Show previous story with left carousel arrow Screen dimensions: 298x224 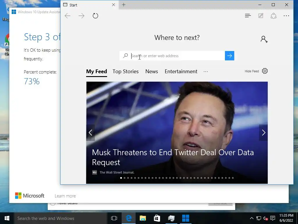point(91,133)
